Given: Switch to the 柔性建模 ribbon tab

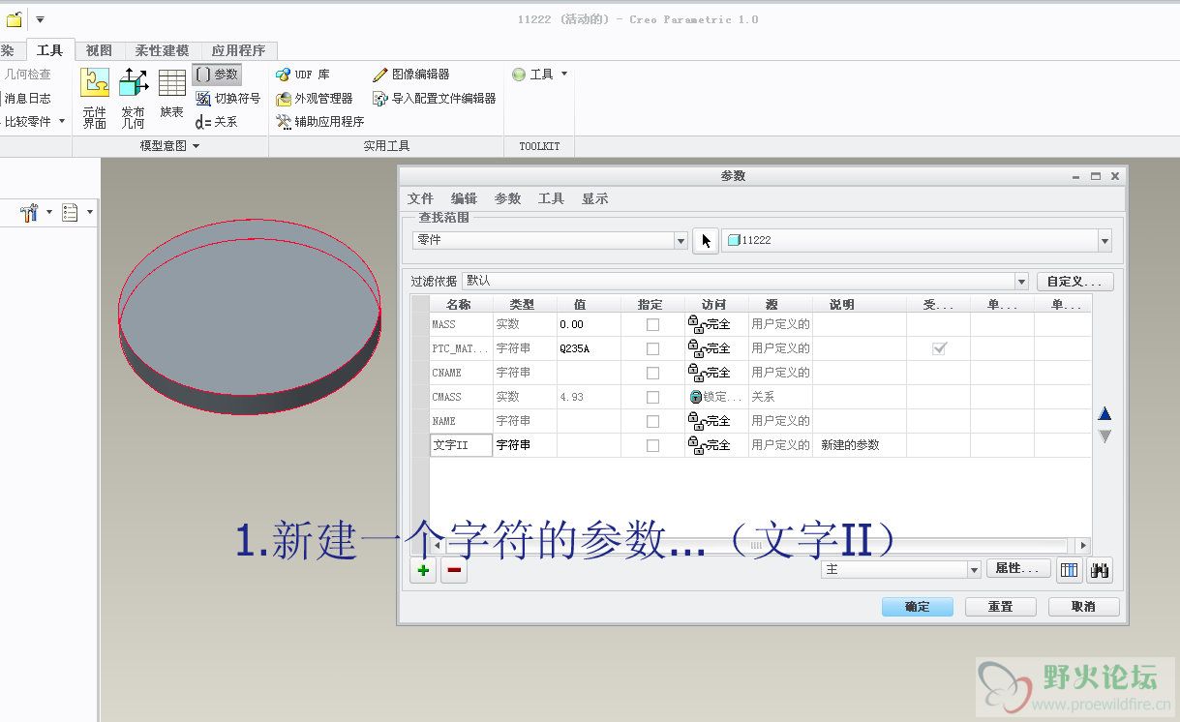Looking at the screenshot, I should point(163,50).
